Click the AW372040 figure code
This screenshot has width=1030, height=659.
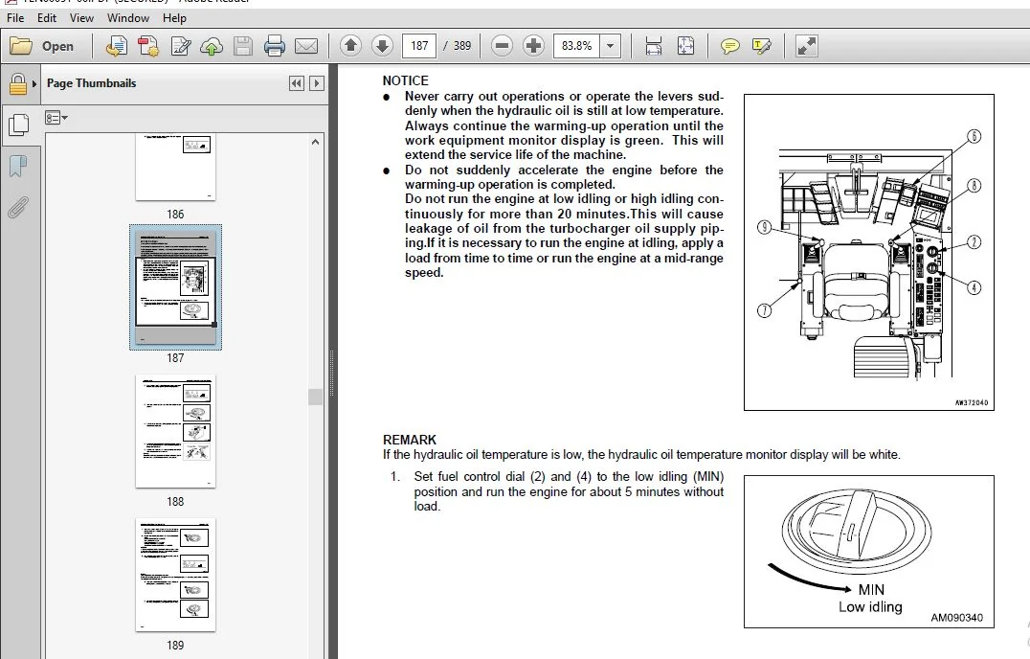[971, 402]
